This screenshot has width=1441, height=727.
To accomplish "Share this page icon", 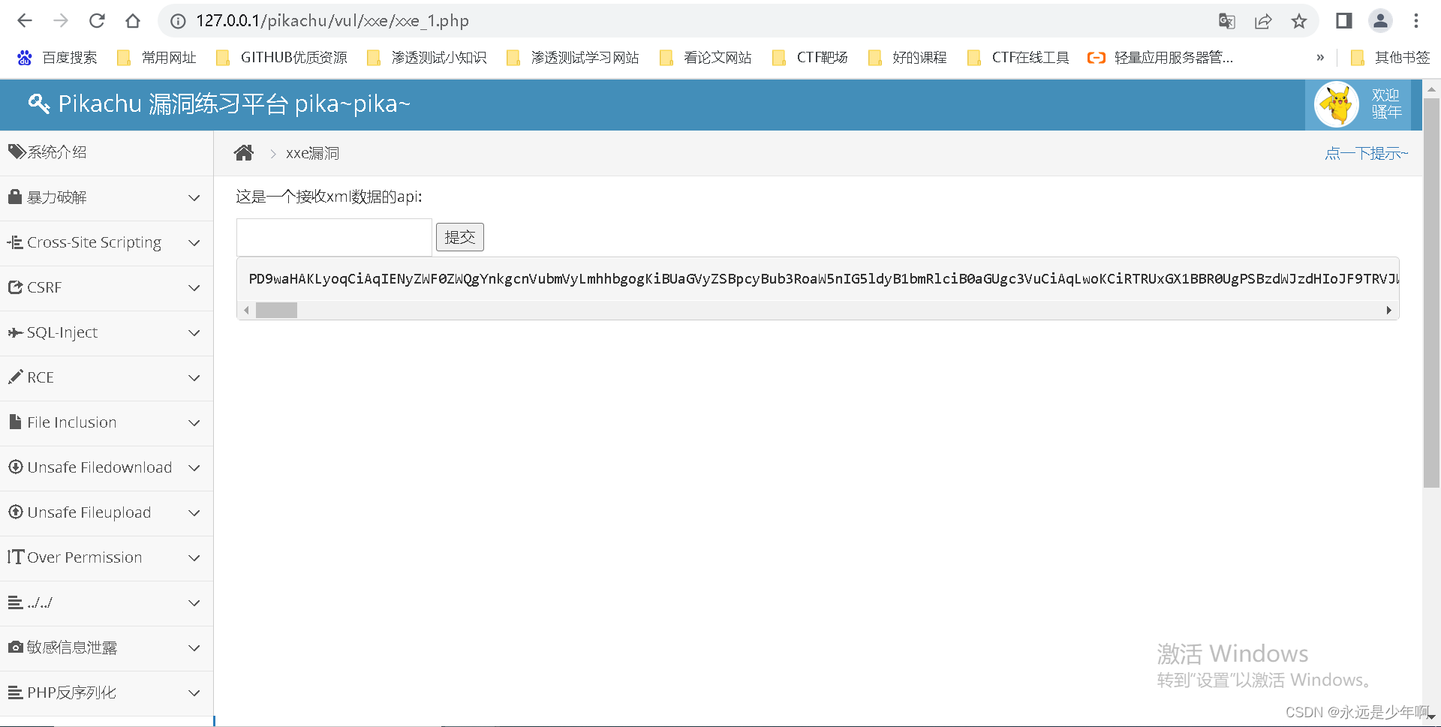I will pos(1263,21).
